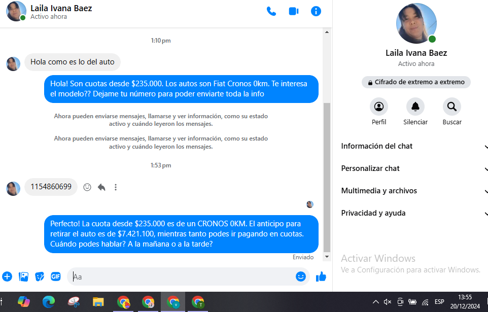Open Chrome window with T profile badge
The image size is (488, 312).
[x=198, y=302]
